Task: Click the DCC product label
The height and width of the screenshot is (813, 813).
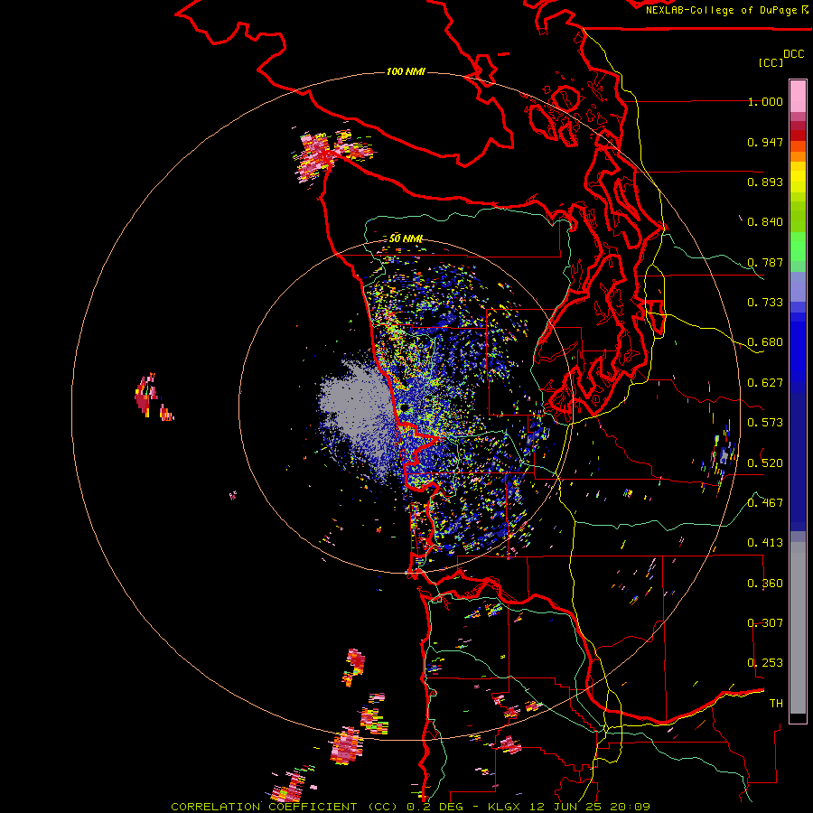Action: coord(793,54)
